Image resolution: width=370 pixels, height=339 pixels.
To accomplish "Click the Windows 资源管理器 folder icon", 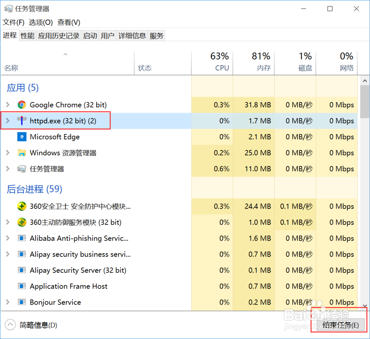I will 22,153.
